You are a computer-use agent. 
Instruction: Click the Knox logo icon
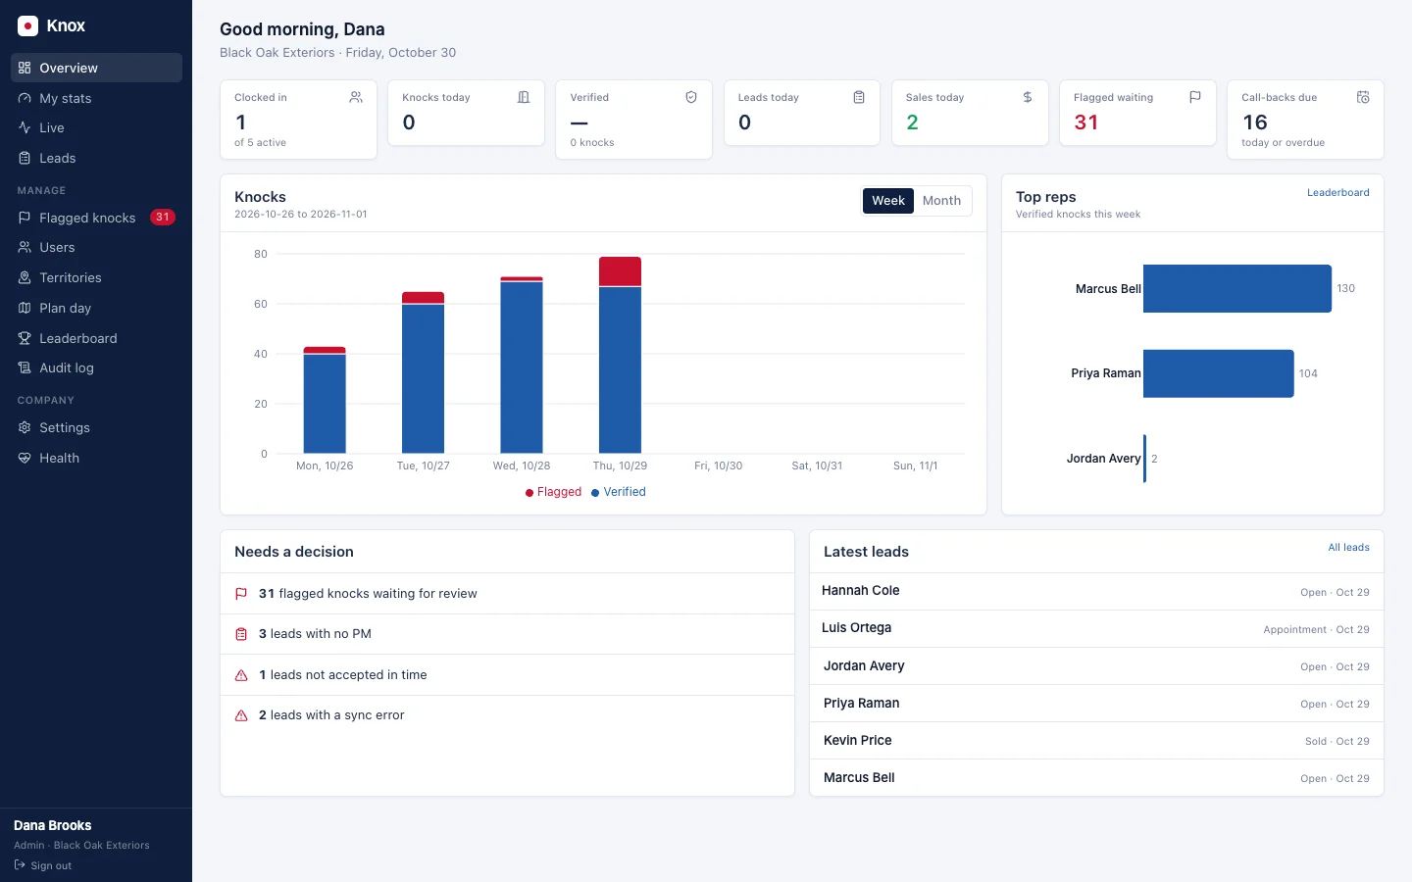click(27, 25)
